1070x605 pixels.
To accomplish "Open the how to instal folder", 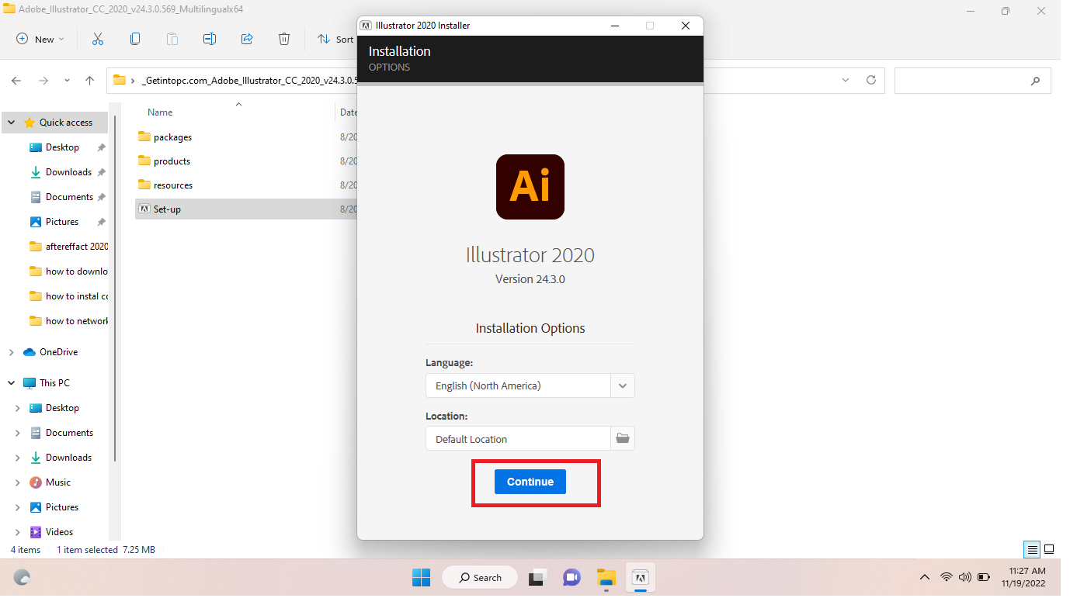I will 68,296.
